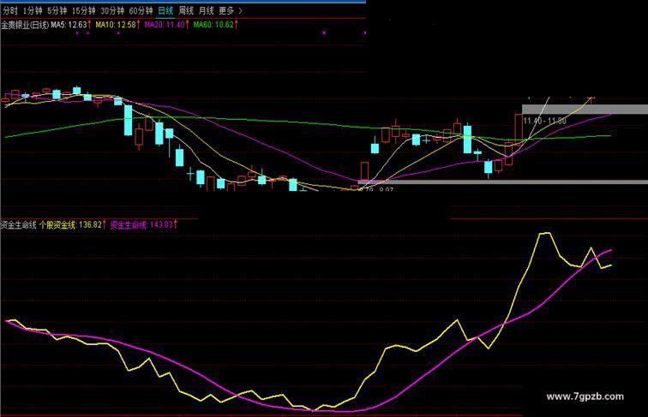Switch to the 周线 weekly tab
The width and height of the screenshot is (648, 417).
186,11
